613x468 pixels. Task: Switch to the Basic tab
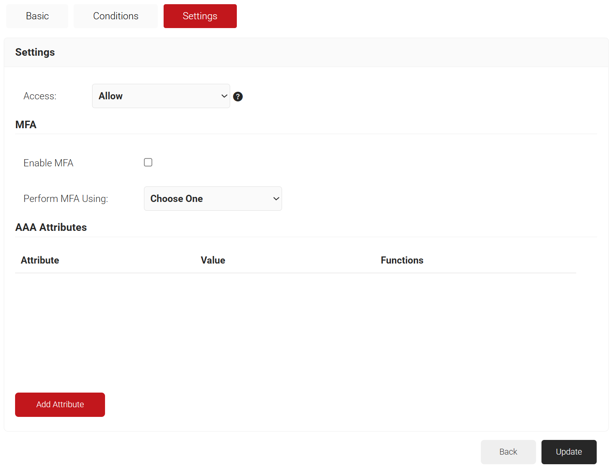point(37,16)
